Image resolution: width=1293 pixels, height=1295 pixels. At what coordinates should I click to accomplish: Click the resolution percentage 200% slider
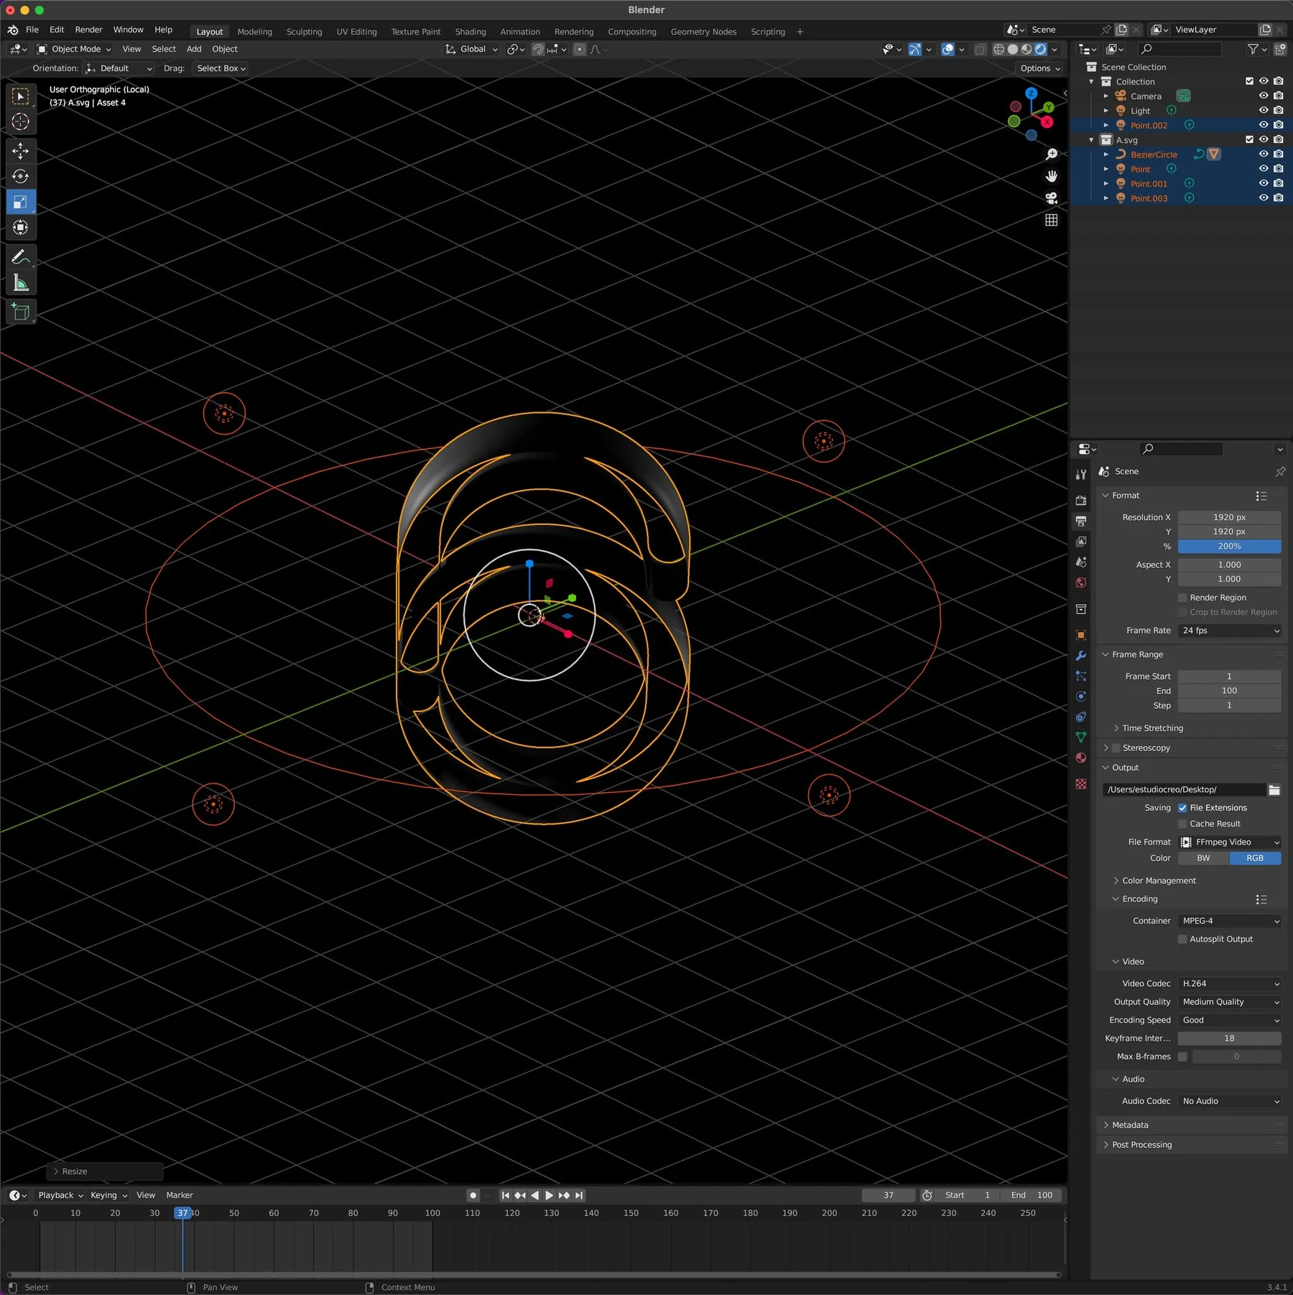(x=1230, y=547)
